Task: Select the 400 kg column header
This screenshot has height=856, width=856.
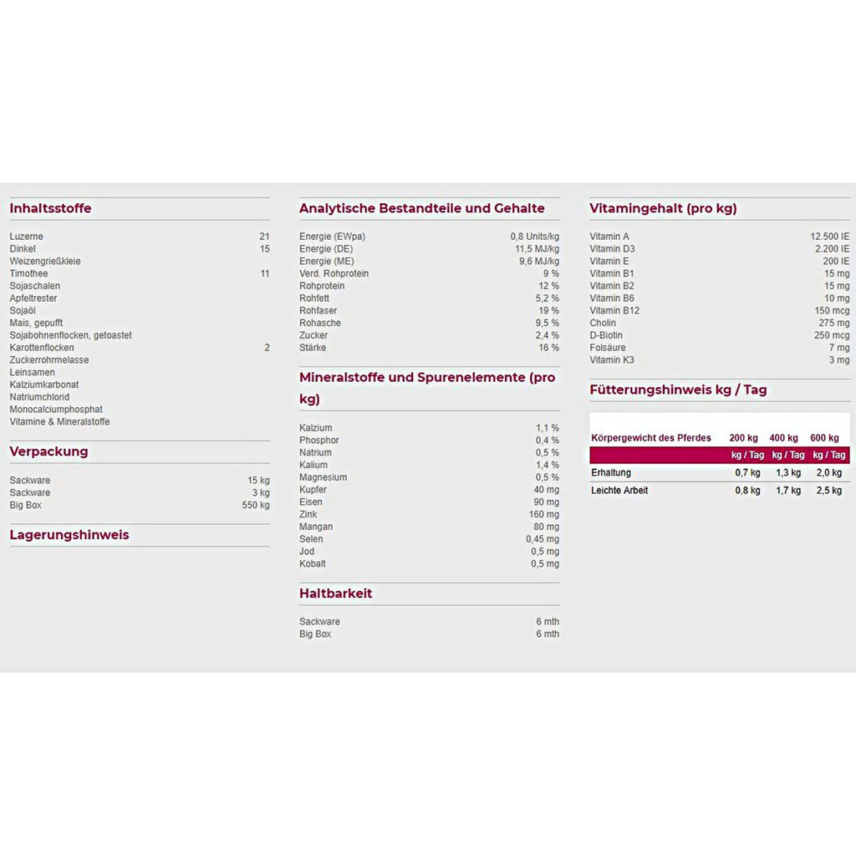Action: click(x=783, y=438)
